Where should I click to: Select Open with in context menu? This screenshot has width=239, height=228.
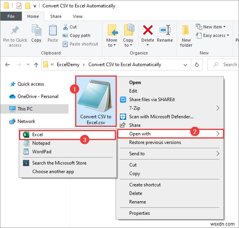pos(170,134)
